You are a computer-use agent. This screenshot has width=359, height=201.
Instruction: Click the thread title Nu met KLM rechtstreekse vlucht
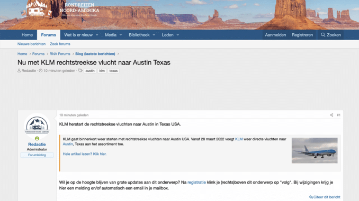tap(94, 62)
